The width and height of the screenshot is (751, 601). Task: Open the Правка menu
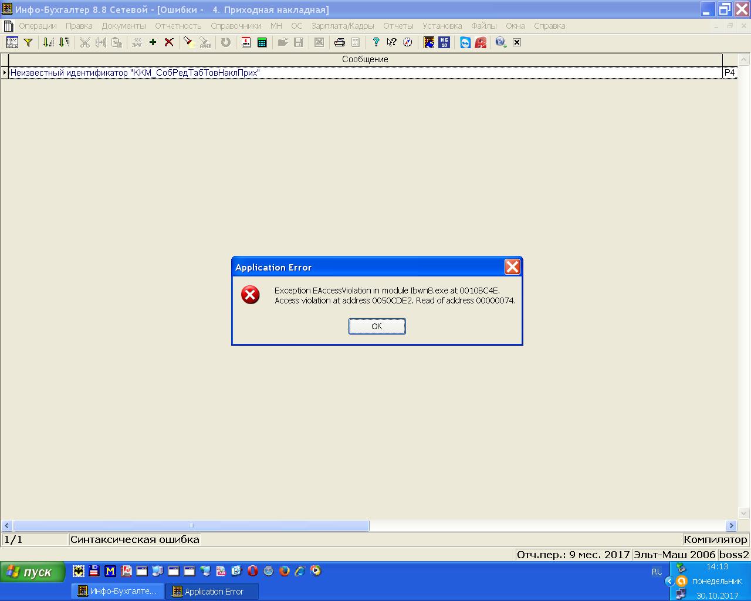pos(79,26)
